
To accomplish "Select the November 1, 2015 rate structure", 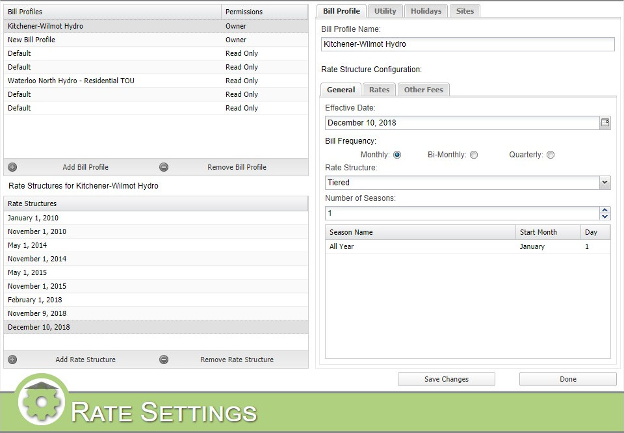I will tap(156, 286).
